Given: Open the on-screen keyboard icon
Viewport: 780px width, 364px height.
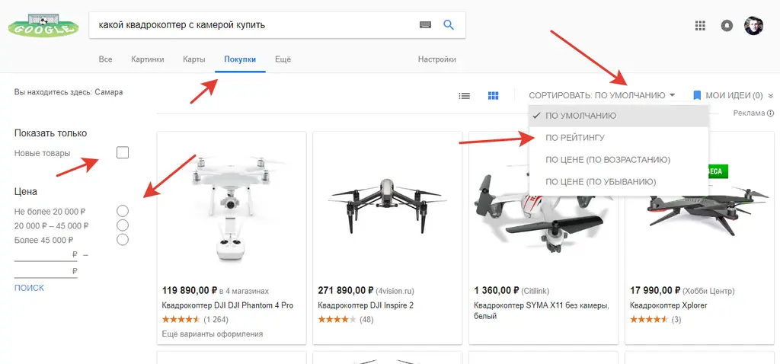Looking at the screenshot, I should point(425,25).
